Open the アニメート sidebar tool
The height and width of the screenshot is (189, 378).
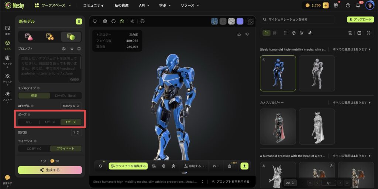click(x=7, y=95)
